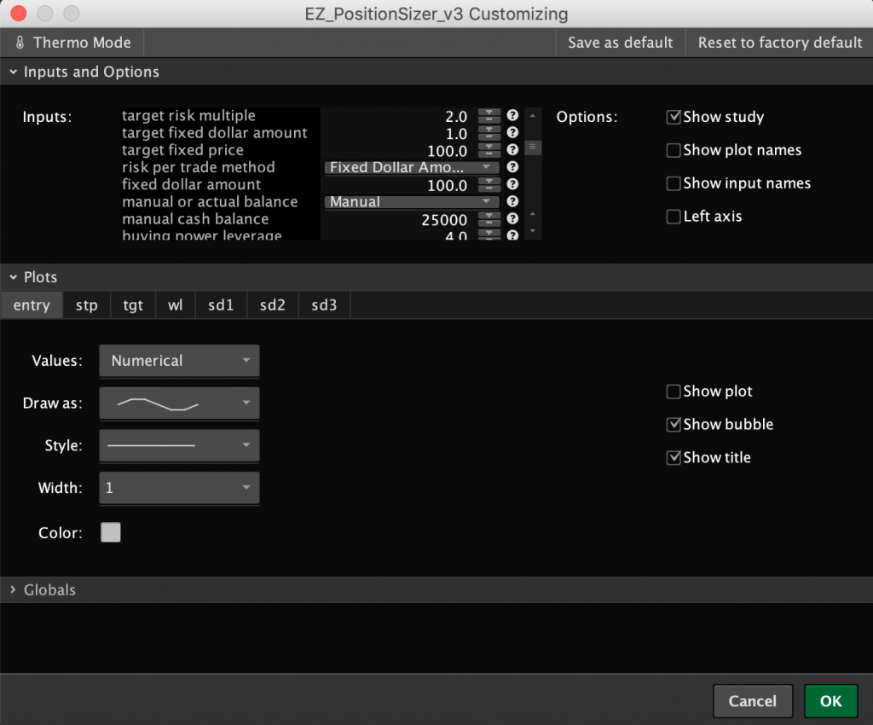Decrement manual cash balance using stepper arrow
873x725 pixels.
[488, 223]
